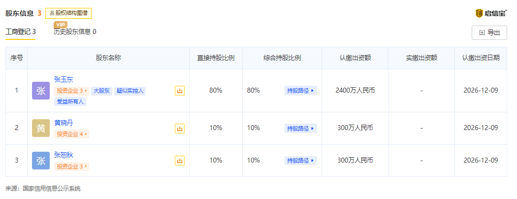The height and width of the screenshot is (199, 517).
Task: Expand 投资企业 3 tag under 张玉东
Action: click(x=71, y=91)
